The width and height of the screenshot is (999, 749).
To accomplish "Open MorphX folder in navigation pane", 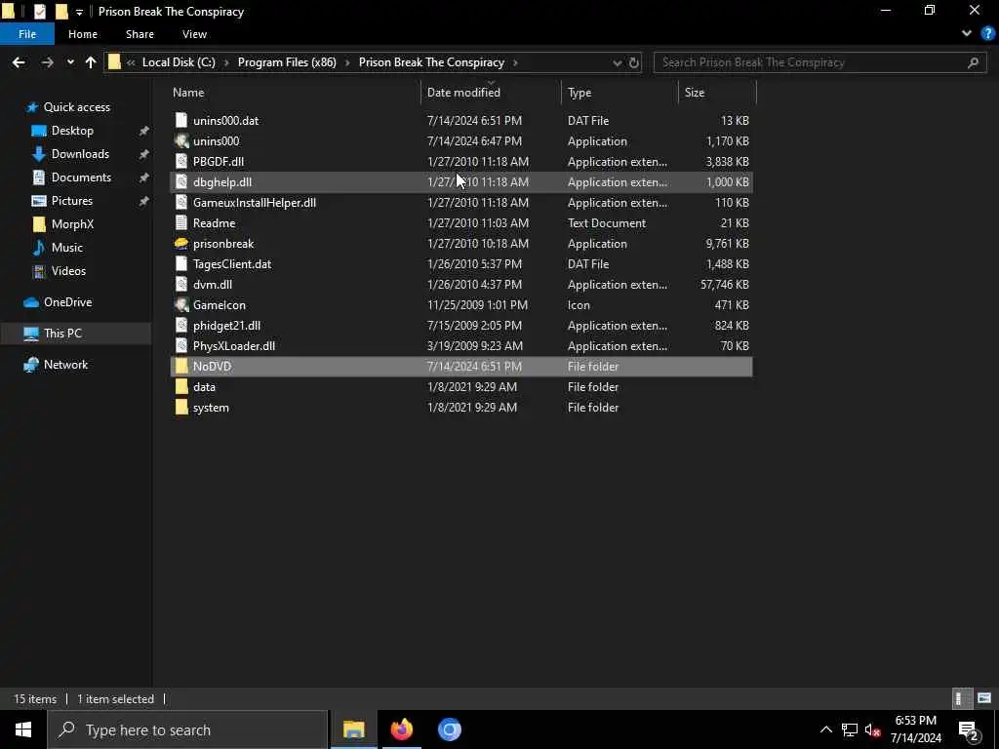I will 72,224.
